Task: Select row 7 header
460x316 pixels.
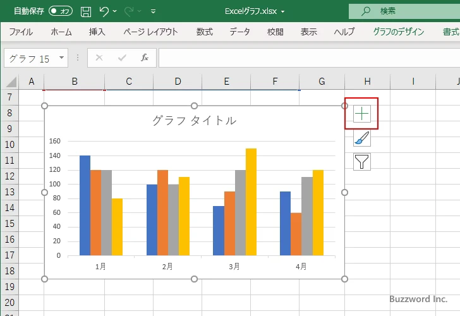Action: coord(9,97)
